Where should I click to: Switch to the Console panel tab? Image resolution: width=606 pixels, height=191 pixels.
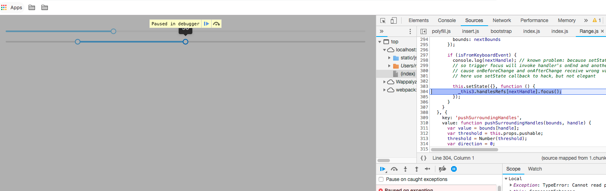point(447,20)
